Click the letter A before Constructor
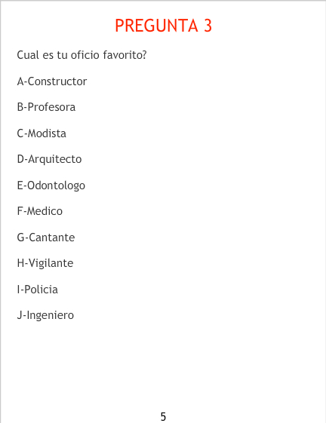Viewport: 326px width, 423px height. point(20,81)
